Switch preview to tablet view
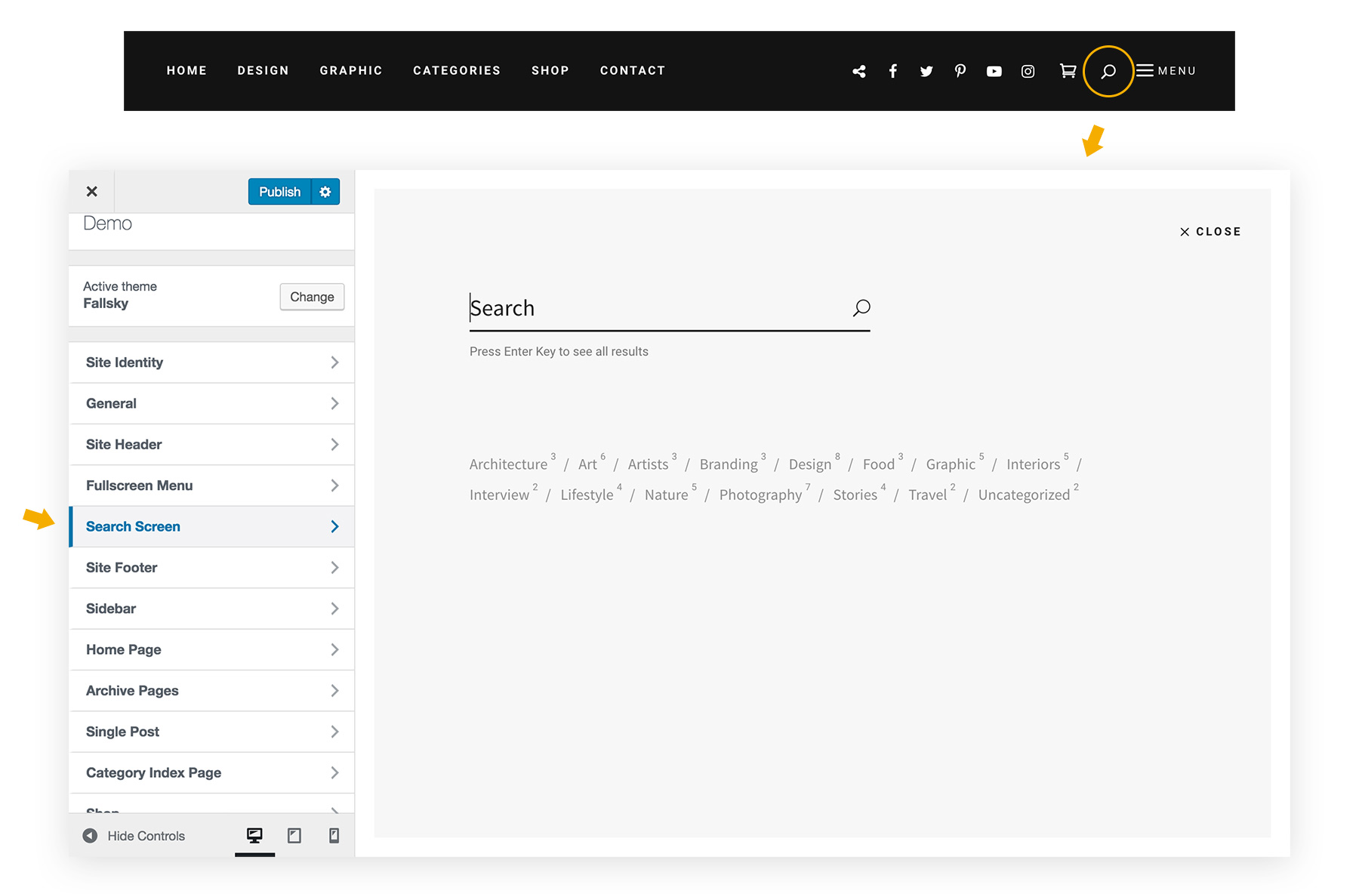1359x894 pixels. 294,835
